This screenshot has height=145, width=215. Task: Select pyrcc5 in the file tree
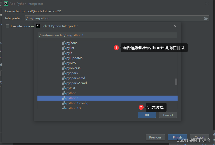(71, 63)
